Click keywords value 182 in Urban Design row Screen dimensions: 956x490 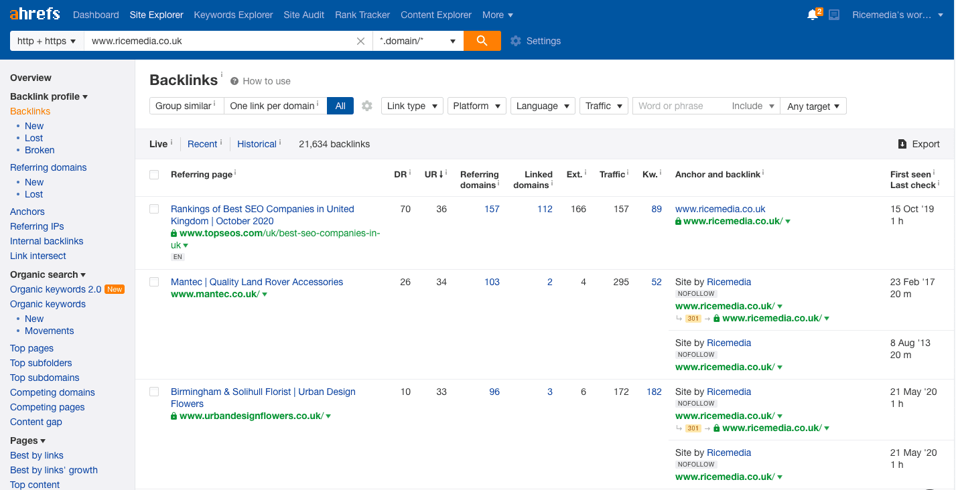pyautogui.click(x=654, y=392)
